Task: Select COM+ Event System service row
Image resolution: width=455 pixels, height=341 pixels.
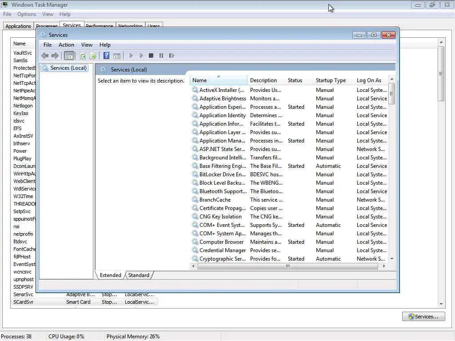Action: pos(289,225)
